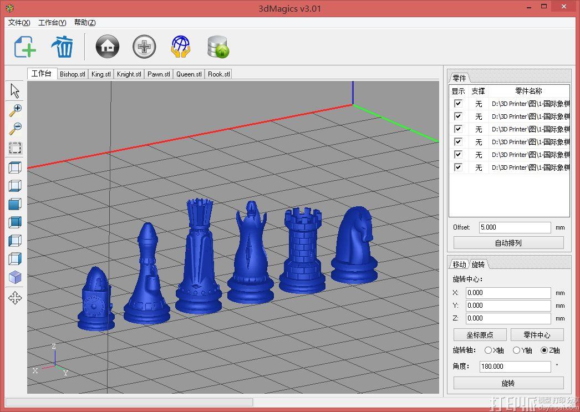580x412 pixels.
Task: Uncheck the fifth part row's display checkbox
Action: [x=458, y=155]
